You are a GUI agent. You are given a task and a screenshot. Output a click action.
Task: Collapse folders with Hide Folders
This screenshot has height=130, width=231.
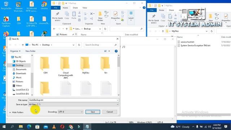(x=16, y=112)
